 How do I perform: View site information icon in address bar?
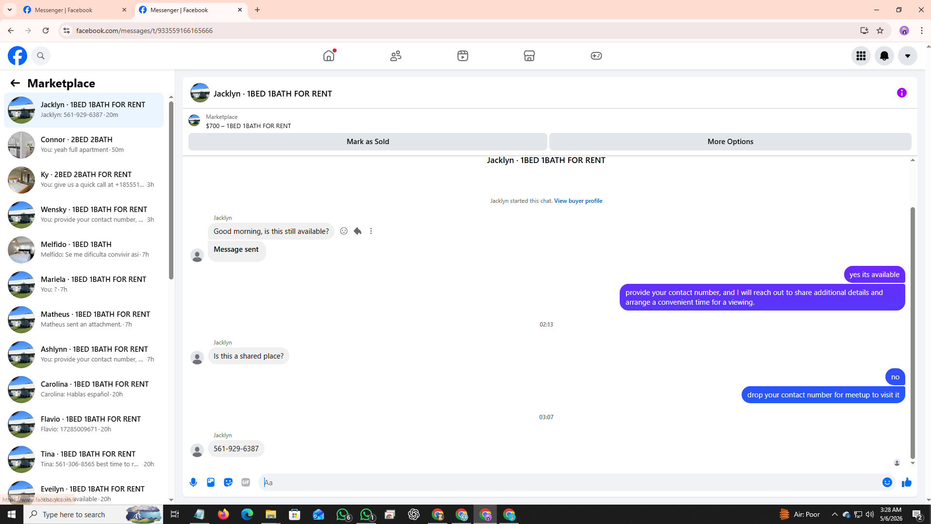point(67,31)
